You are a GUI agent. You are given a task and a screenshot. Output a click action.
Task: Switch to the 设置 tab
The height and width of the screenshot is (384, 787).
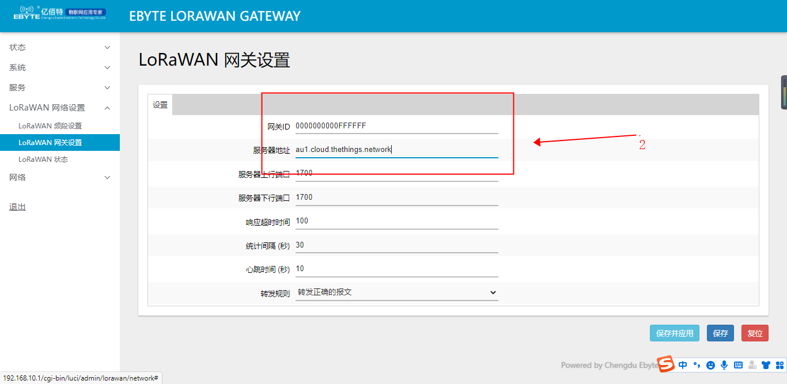[x=160, y=104]
